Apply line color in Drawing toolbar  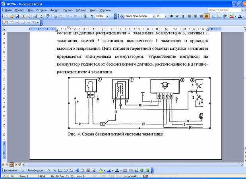point(109,170)
